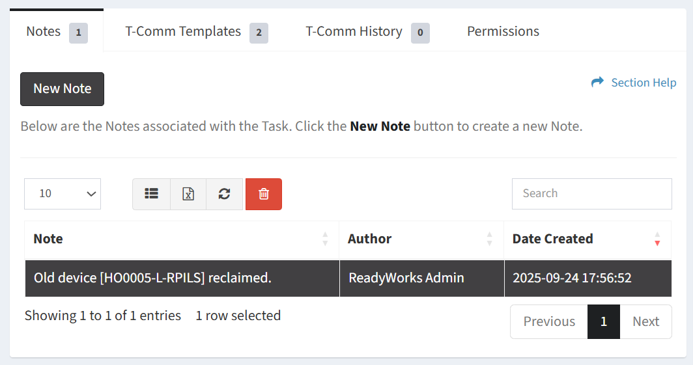Image resolution: width=693 pixels, height=365 pixels.
Task: Focus the Search input field
Action: pyautogui.click(x=591, y=194)
